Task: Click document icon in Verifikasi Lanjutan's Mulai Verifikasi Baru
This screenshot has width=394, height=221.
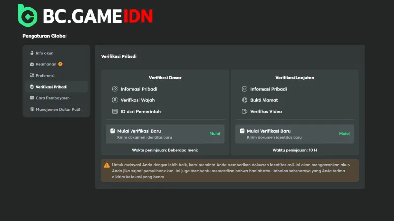Action: (242, 131)
